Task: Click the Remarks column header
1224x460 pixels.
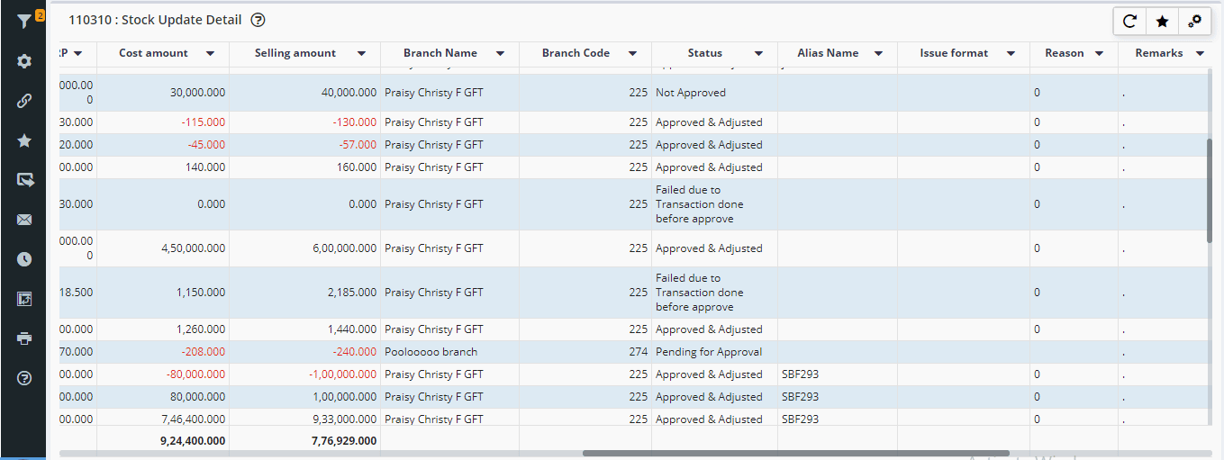Action: (x=1158, y=53)
